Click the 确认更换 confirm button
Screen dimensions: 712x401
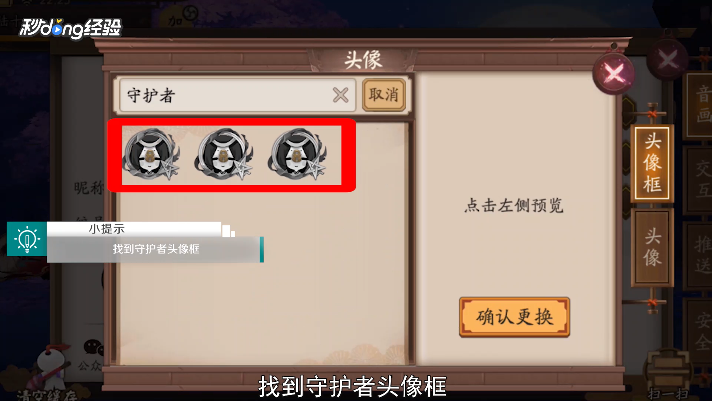point(514,317)
